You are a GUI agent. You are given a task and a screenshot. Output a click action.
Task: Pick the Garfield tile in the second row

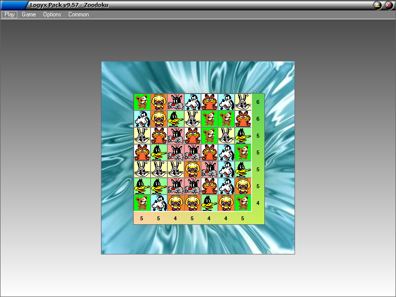243,119
